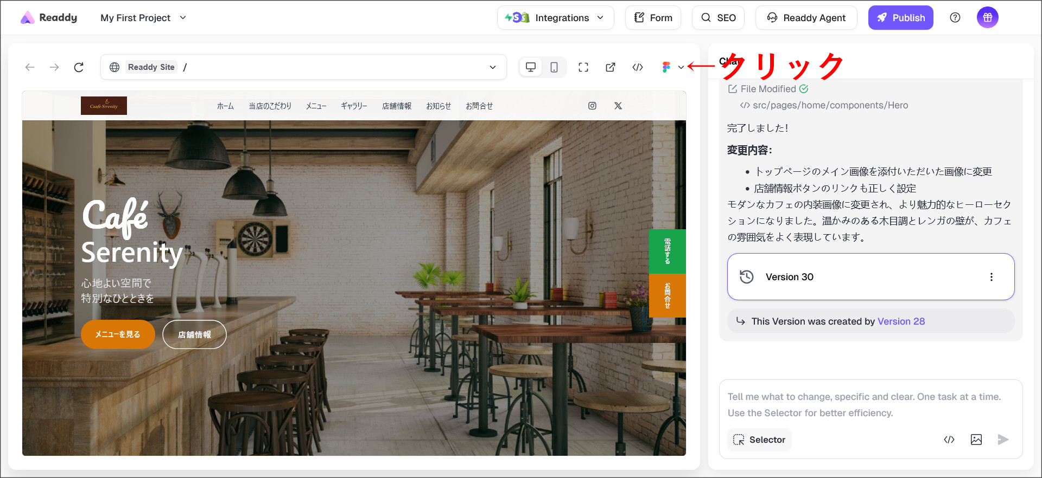1042x478 pixels.
Task: Open the Version 30 options menu
Action: click(992, 277)
